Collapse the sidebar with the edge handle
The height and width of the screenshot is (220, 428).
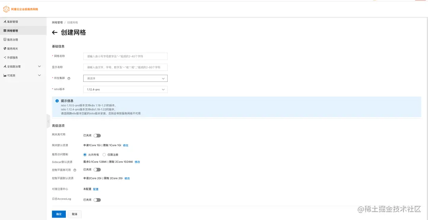point(48,121)
